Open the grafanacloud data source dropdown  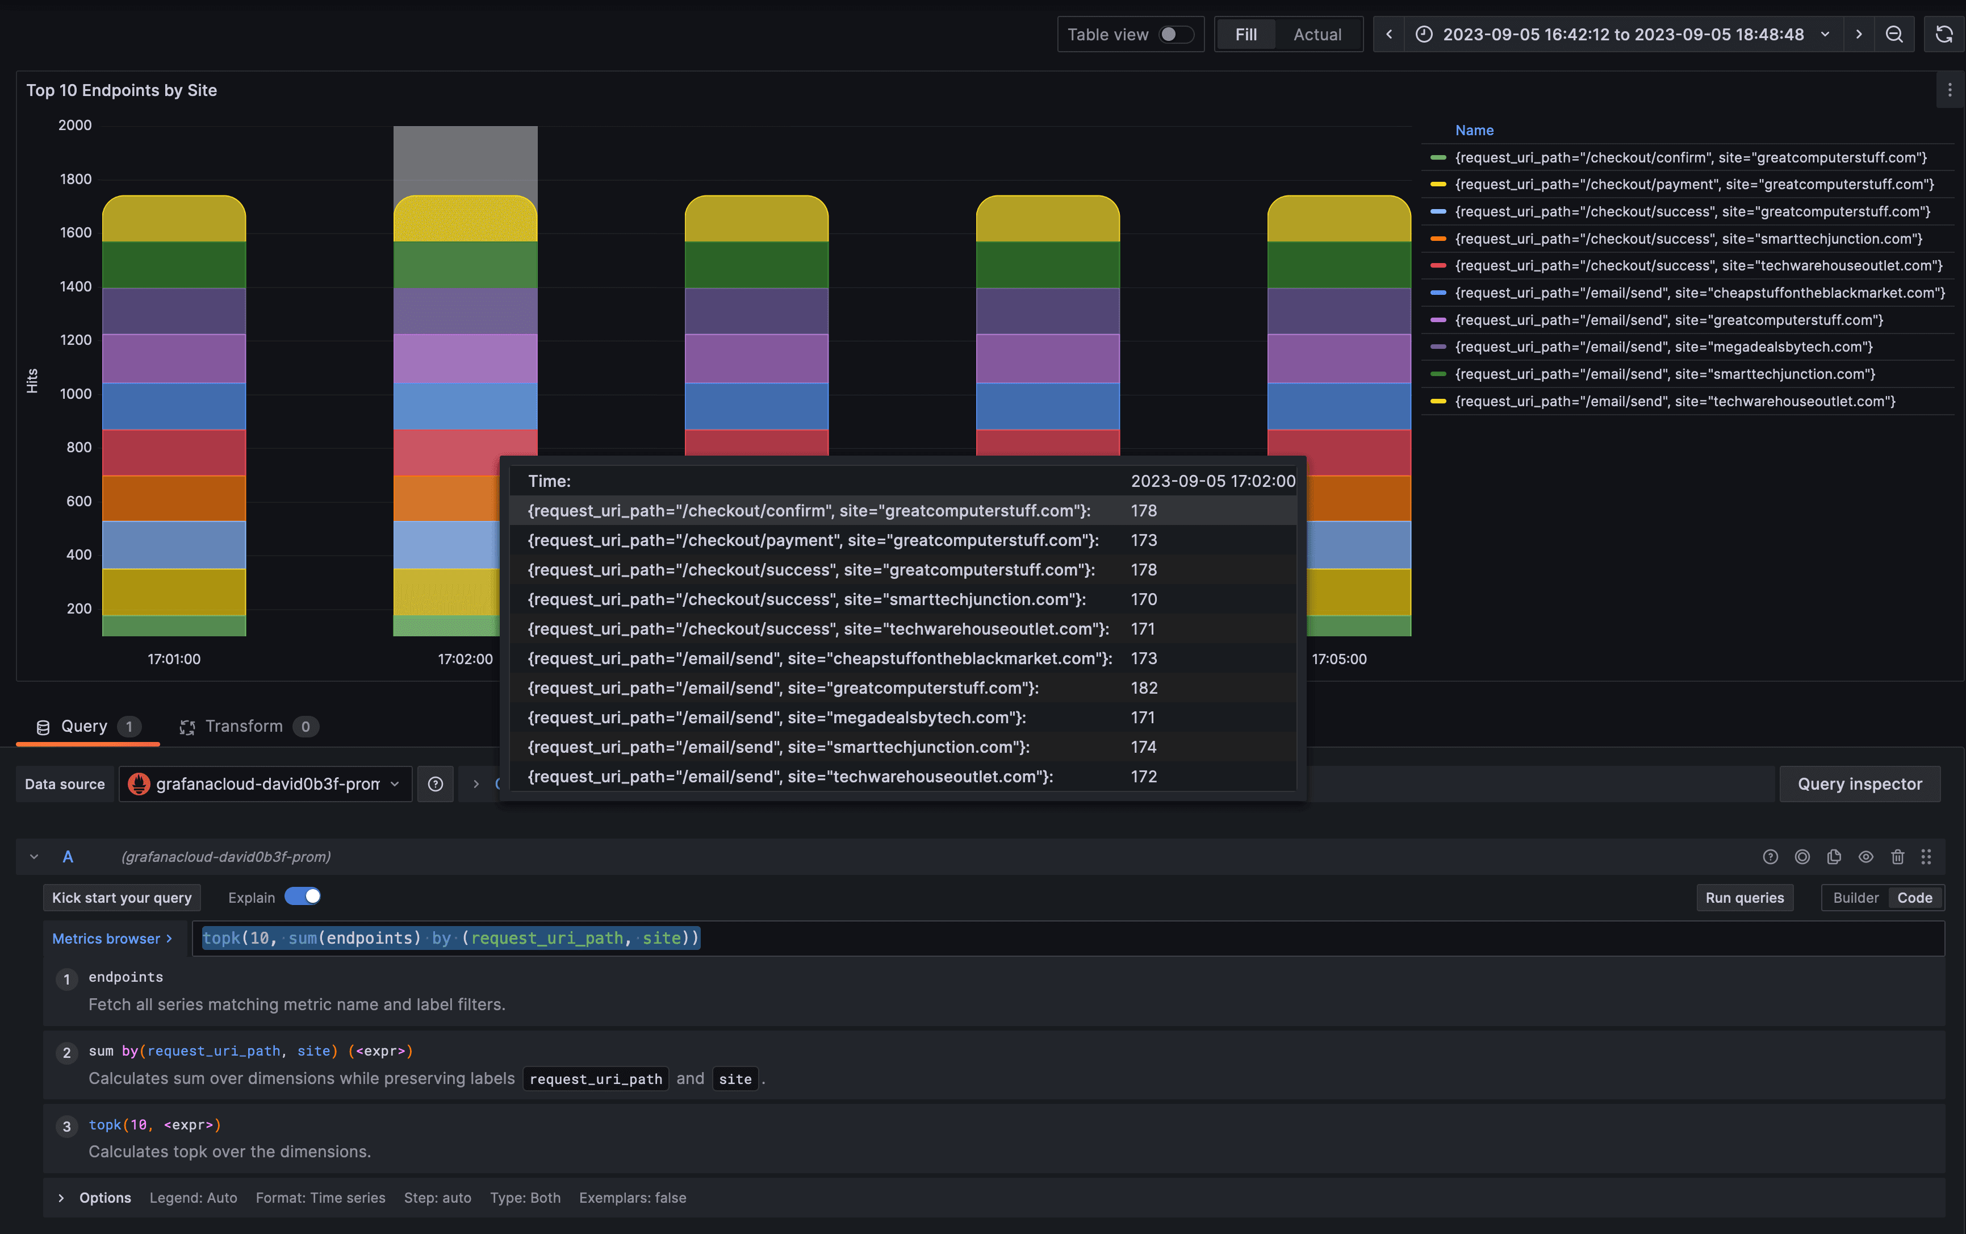coord(266,783)
